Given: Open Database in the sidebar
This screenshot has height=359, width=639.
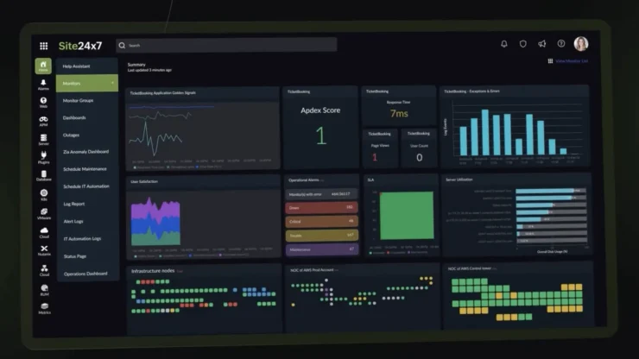Looking at the screenshot, I should 43,176.
